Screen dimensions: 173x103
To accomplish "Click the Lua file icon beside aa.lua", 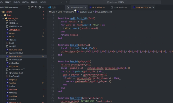I will (7, 33).
